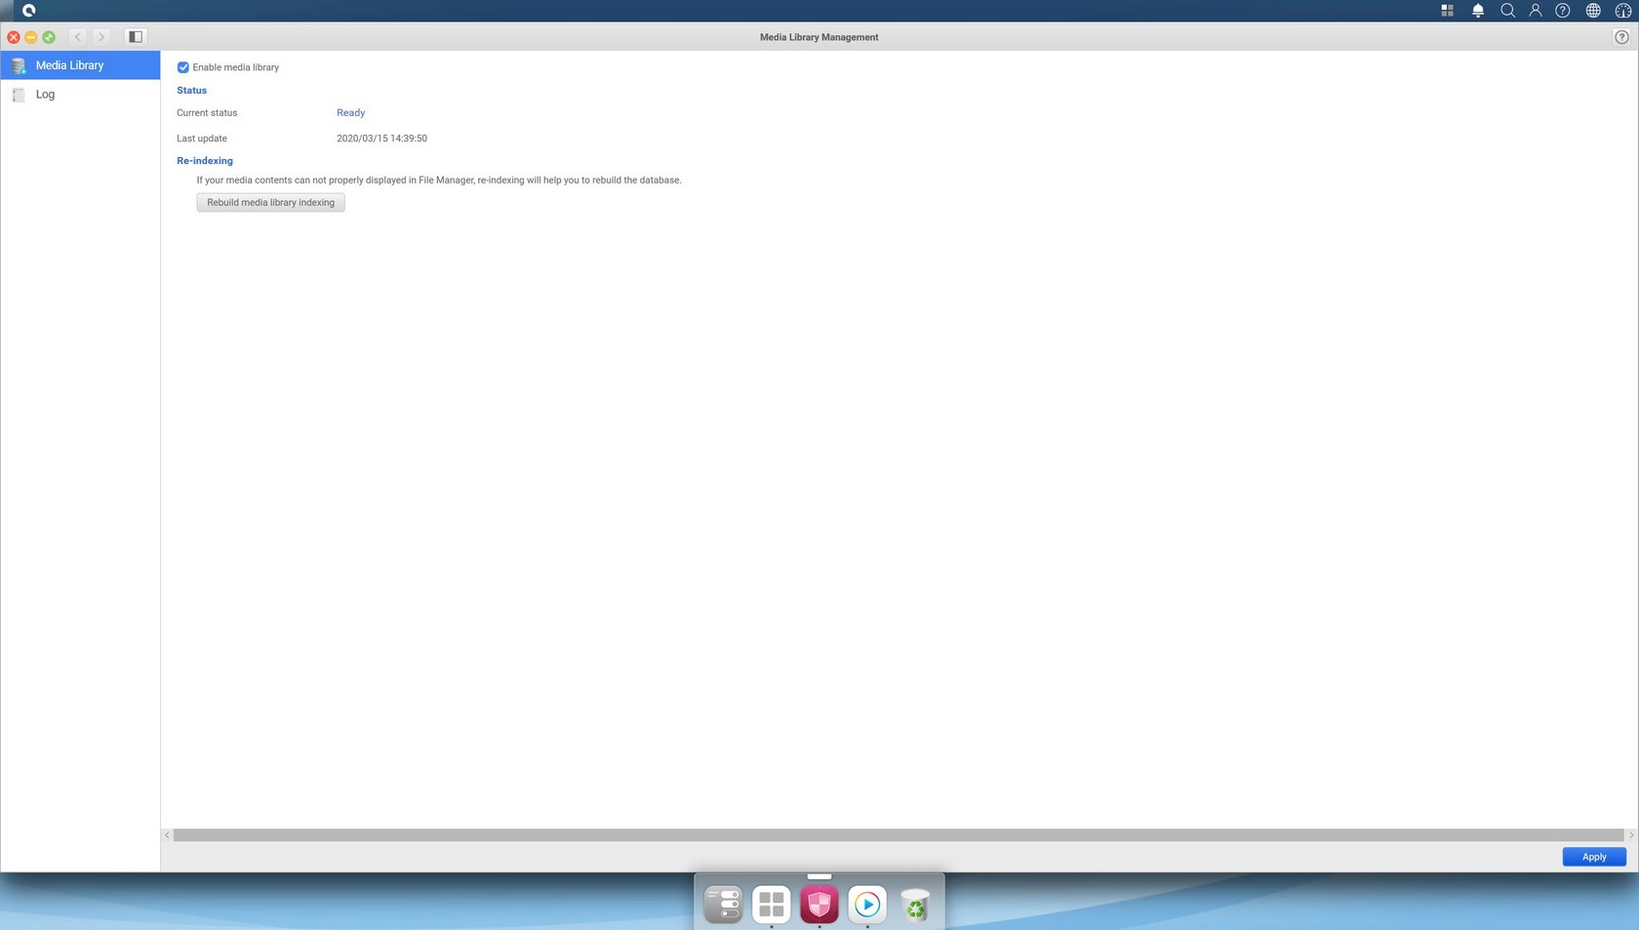Open the red shield app in dock
Screen dimensions: 1639x930
coord(819,904)
